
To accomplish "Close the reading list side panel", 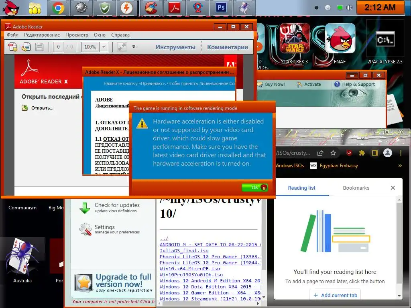I will coord(393,188).
